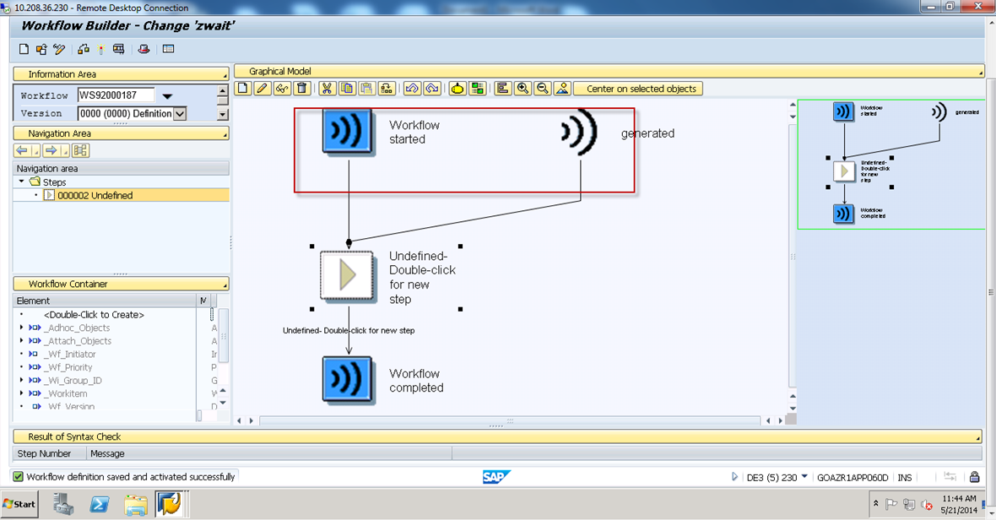Click the Message column header

point(268,453)
